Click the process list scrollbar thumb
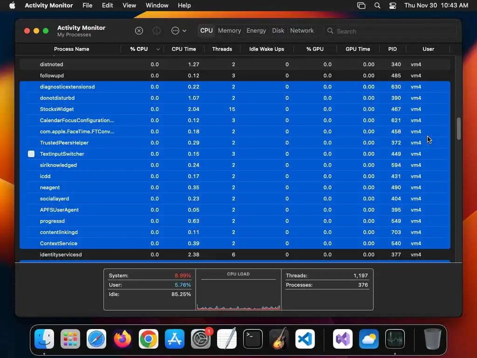 459,129
